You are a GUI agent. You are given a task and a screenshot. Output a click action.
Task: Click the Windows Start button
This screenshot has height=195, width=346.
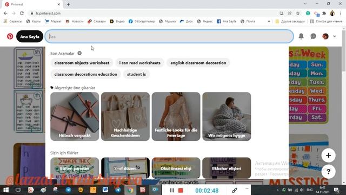tap(6, 190)
